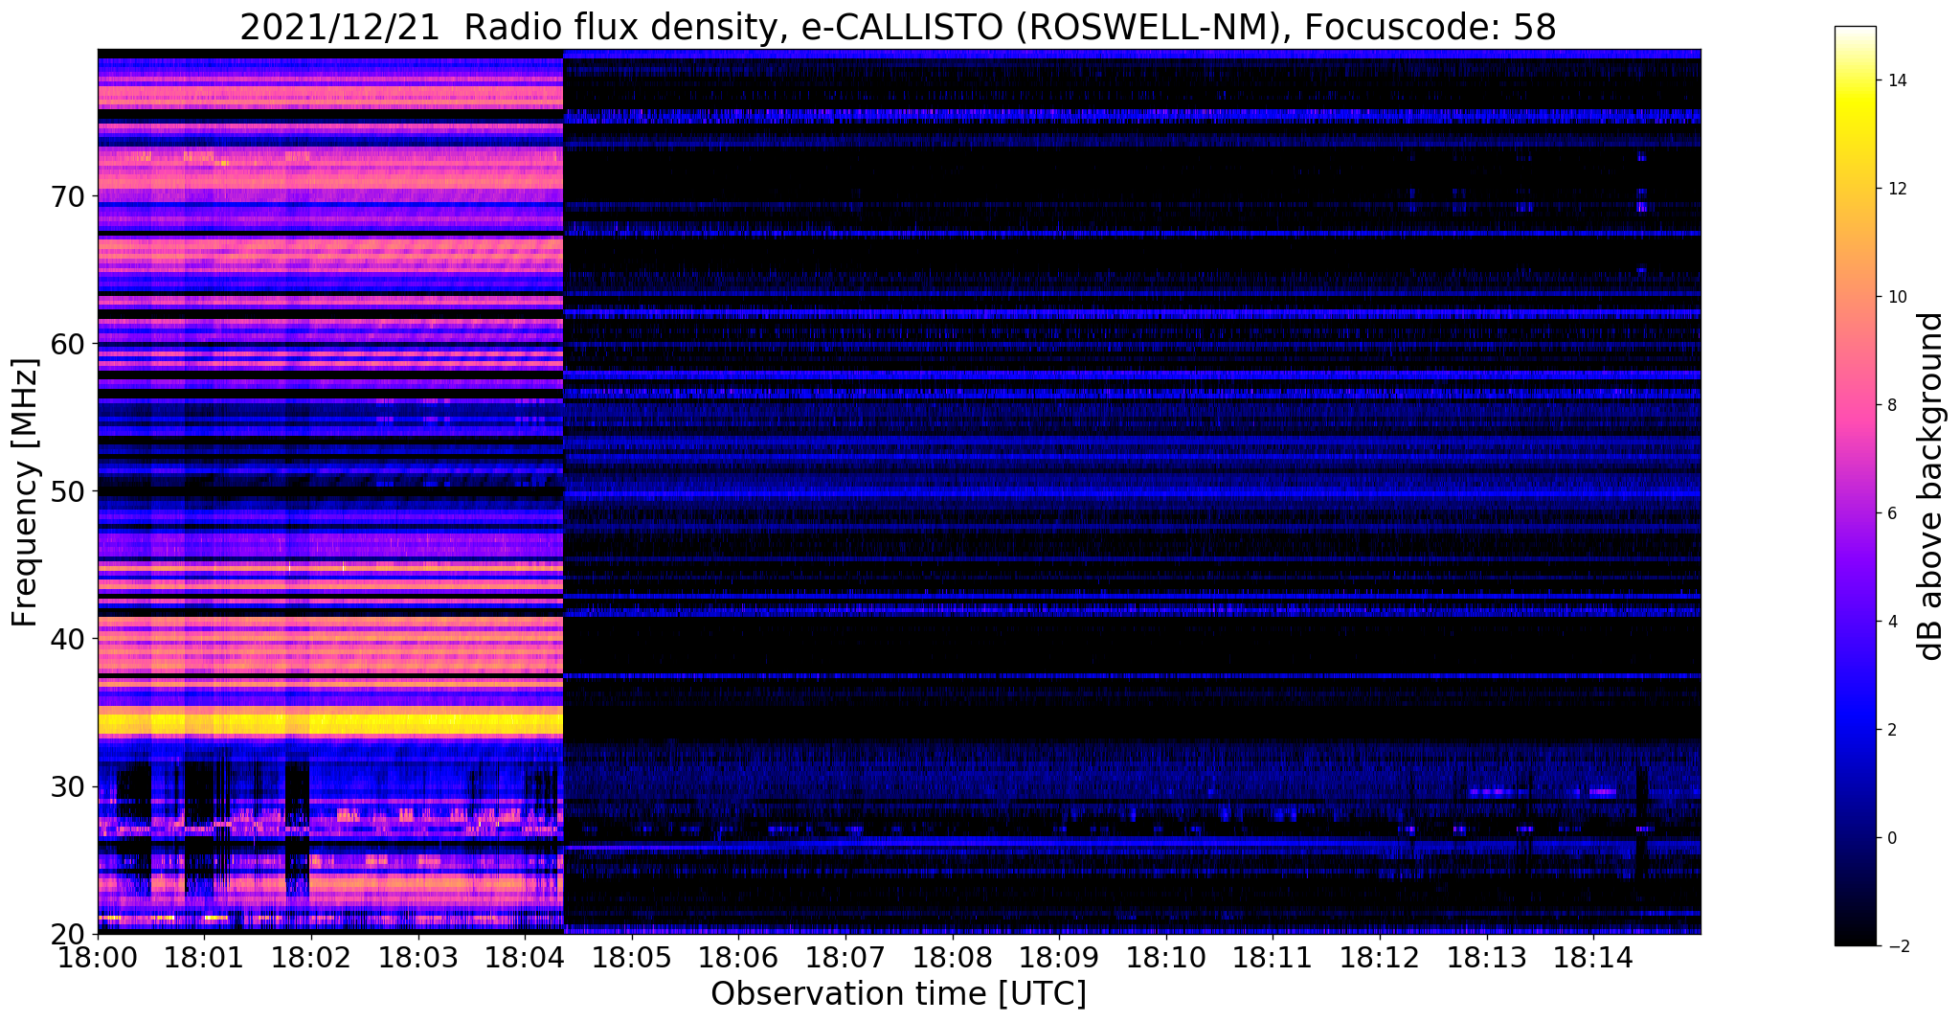Click the 30 MHz frequency tick label
The width and height of the screenshot is (1960, 1022).
(x=67, y=786)
